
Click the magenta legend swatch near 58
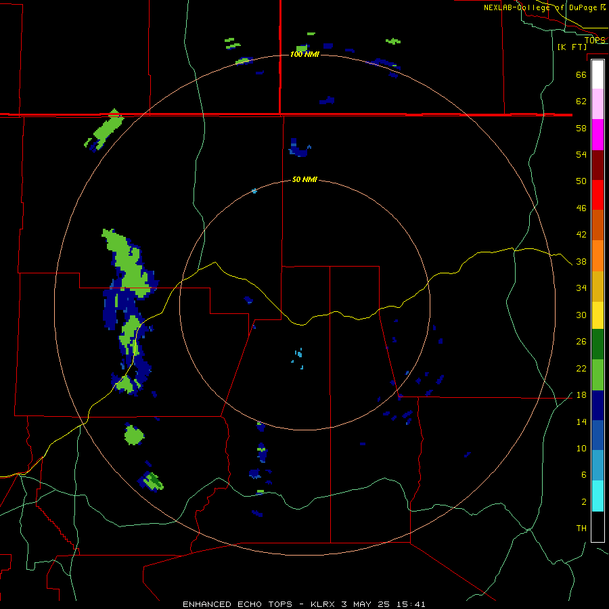[597, 135]
